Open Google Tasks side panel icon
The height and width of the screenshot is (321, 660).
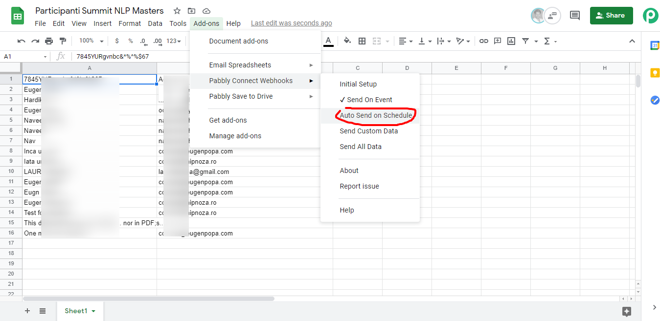pyautogui.click(x=655, y=100)
